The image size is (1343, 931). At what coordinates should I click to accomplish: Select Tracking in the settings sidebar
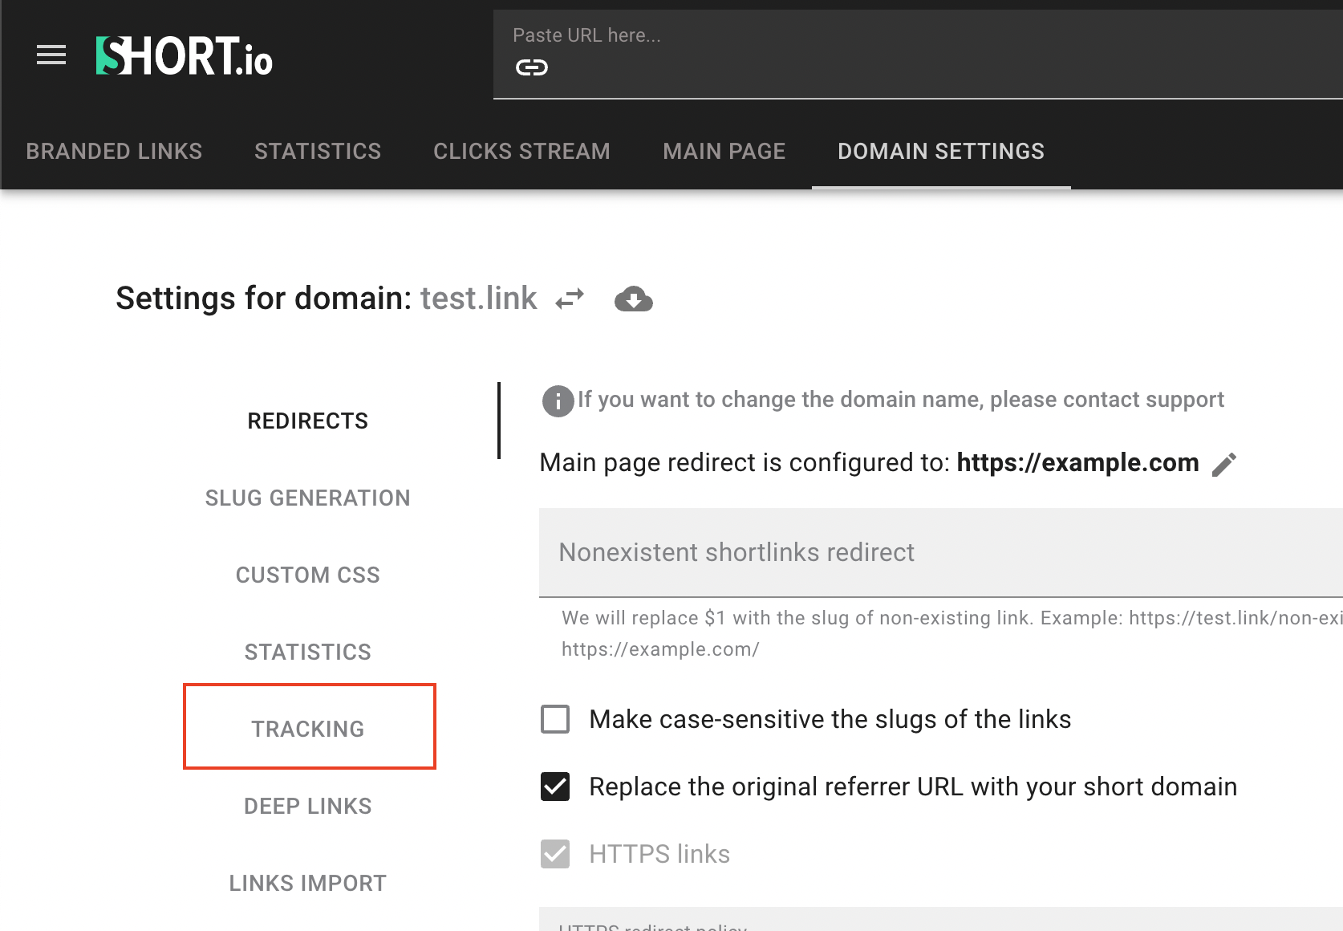point(308,728)
